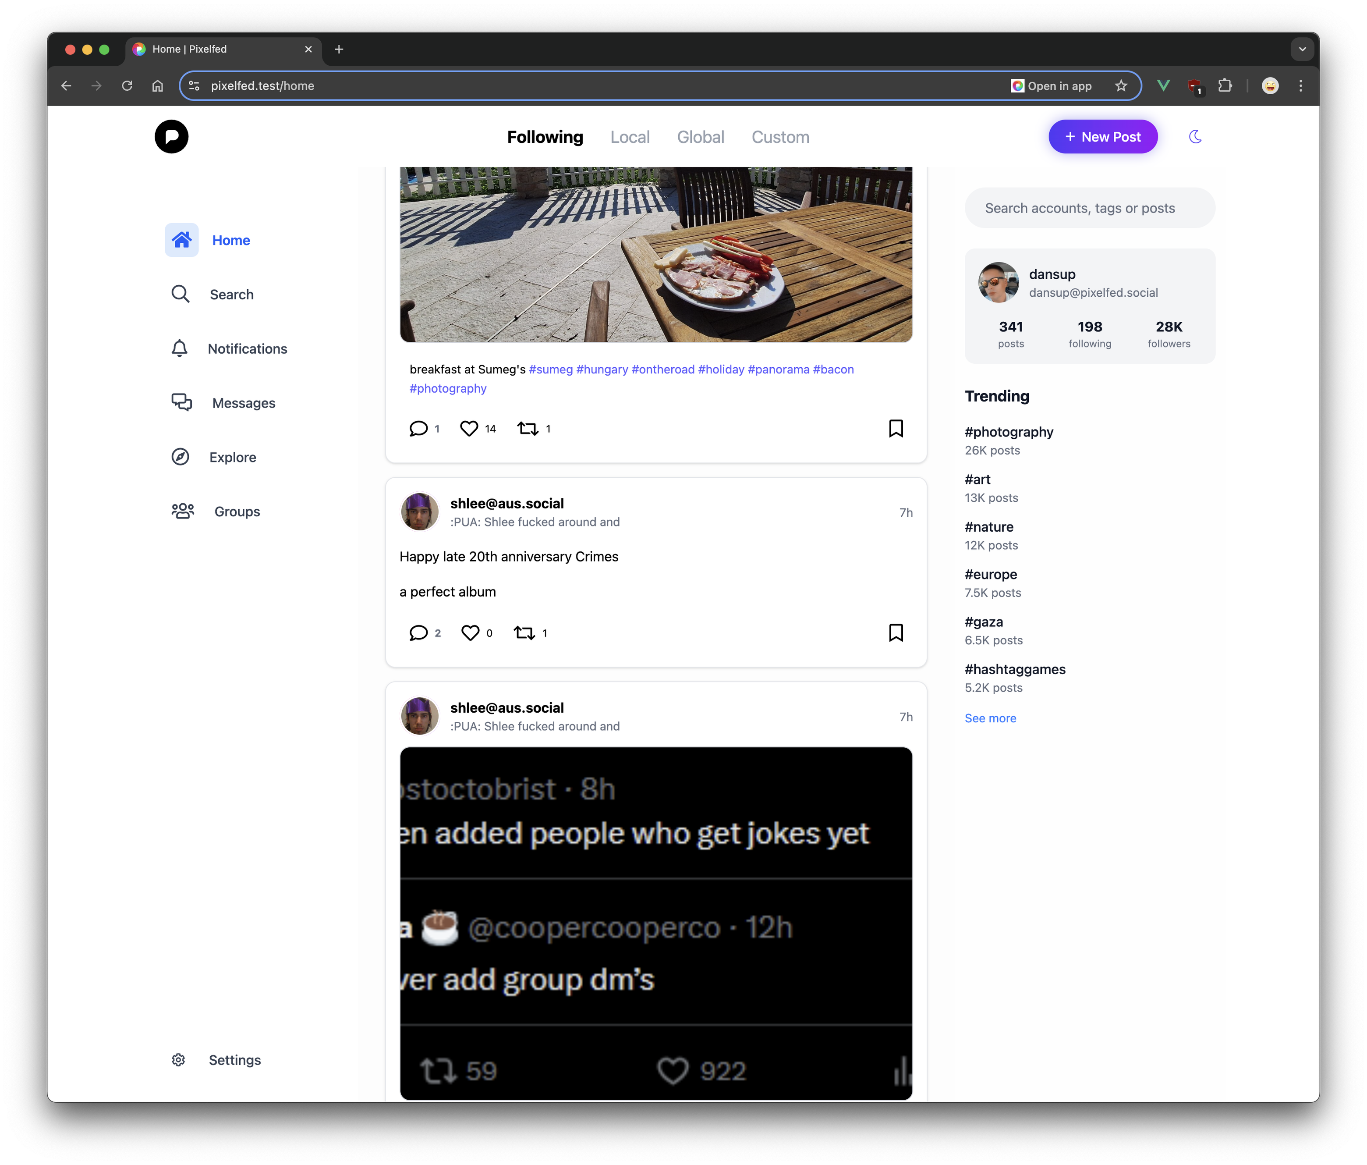Switch to the Global feed tab
Screen dimensions: 1367x1165
pos(700,137)
